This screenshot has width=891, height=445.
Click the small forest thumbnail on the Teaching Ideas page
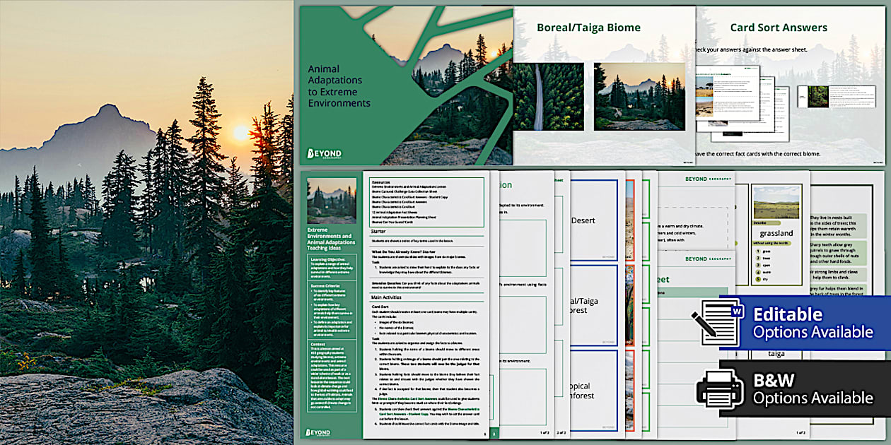[x=331, y=200]
